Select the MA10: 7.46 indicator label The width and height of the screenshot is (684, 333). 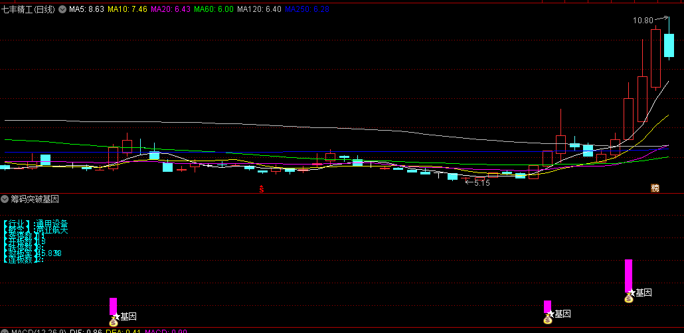[x=128, y=9]
